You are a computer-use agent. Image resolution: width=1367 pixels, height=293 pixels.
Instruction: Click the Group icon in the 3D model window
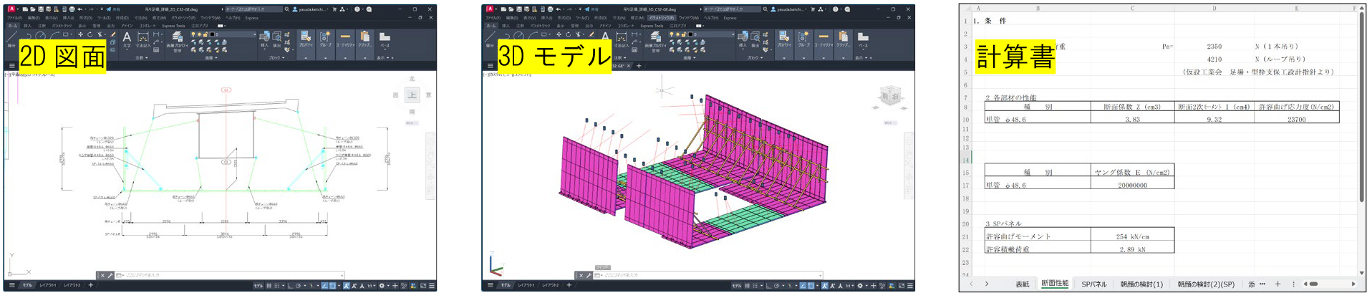pyautogui.click(x=803, y=37)
